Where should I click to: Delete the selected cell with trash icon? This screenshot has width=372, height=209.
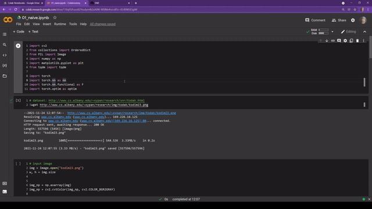tap(357, 41)
